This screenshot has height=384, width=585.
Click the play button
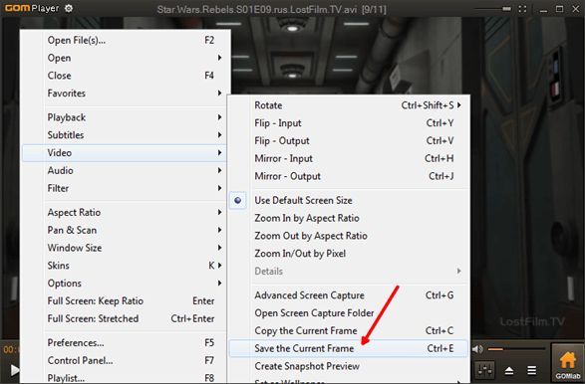click(x=15, y=370)
